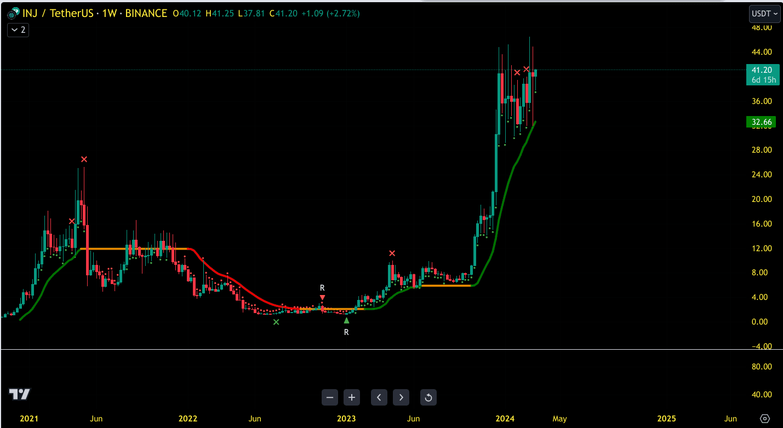This screenshot has width=783, height=428.
Task: Click the −4.00 price axis label
Action: coord(762,346)
